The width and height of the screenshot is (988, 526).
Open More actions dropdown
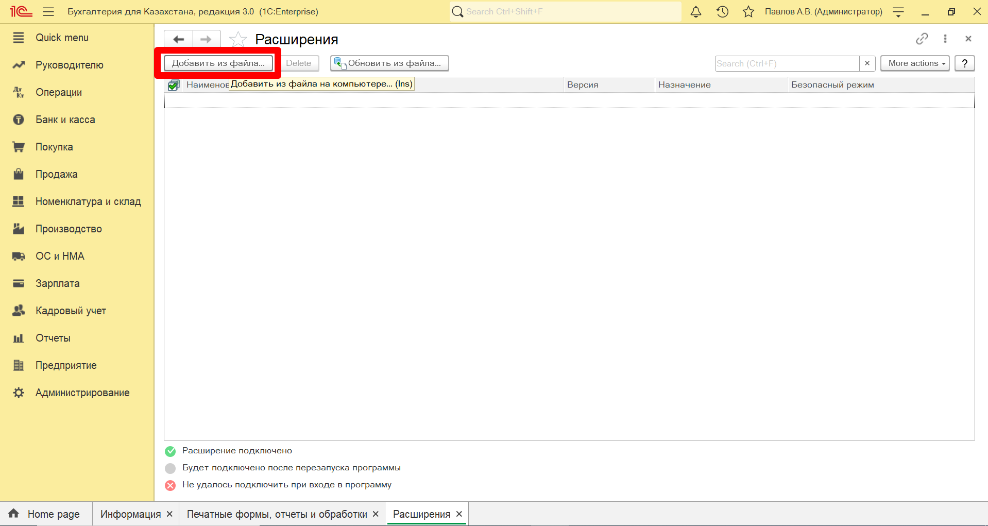point(915,63)
